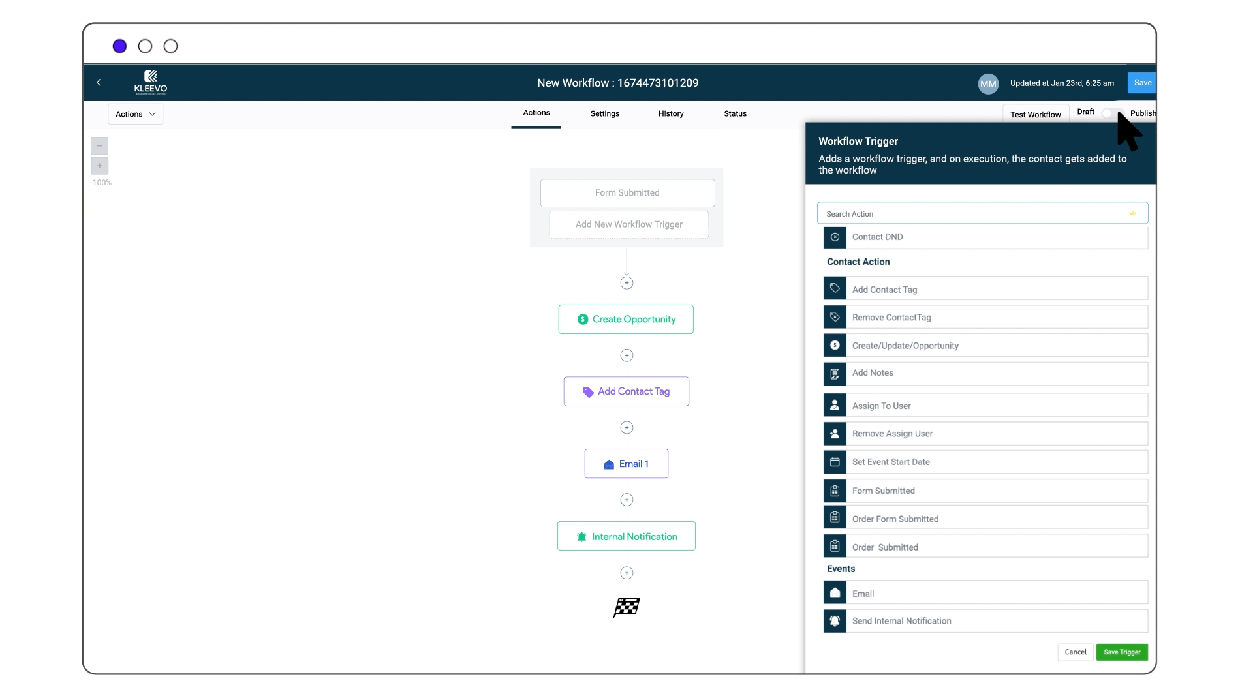Click the MM user avatar

pyautogui.click(x=988, y=83)
